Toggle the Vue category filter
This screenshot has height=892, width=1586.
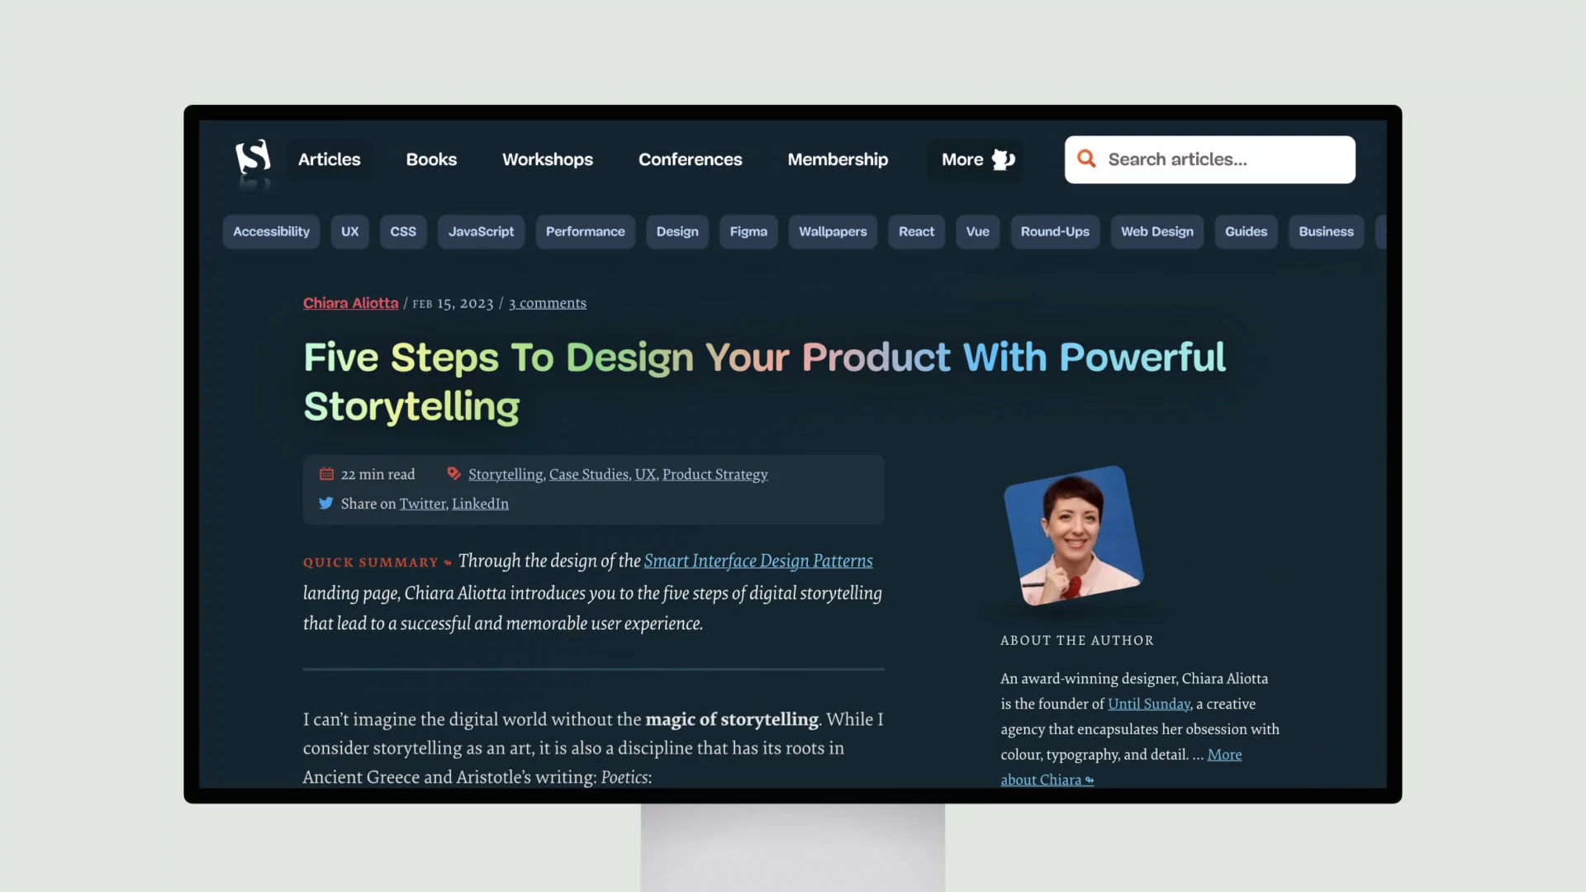point(978,231)
